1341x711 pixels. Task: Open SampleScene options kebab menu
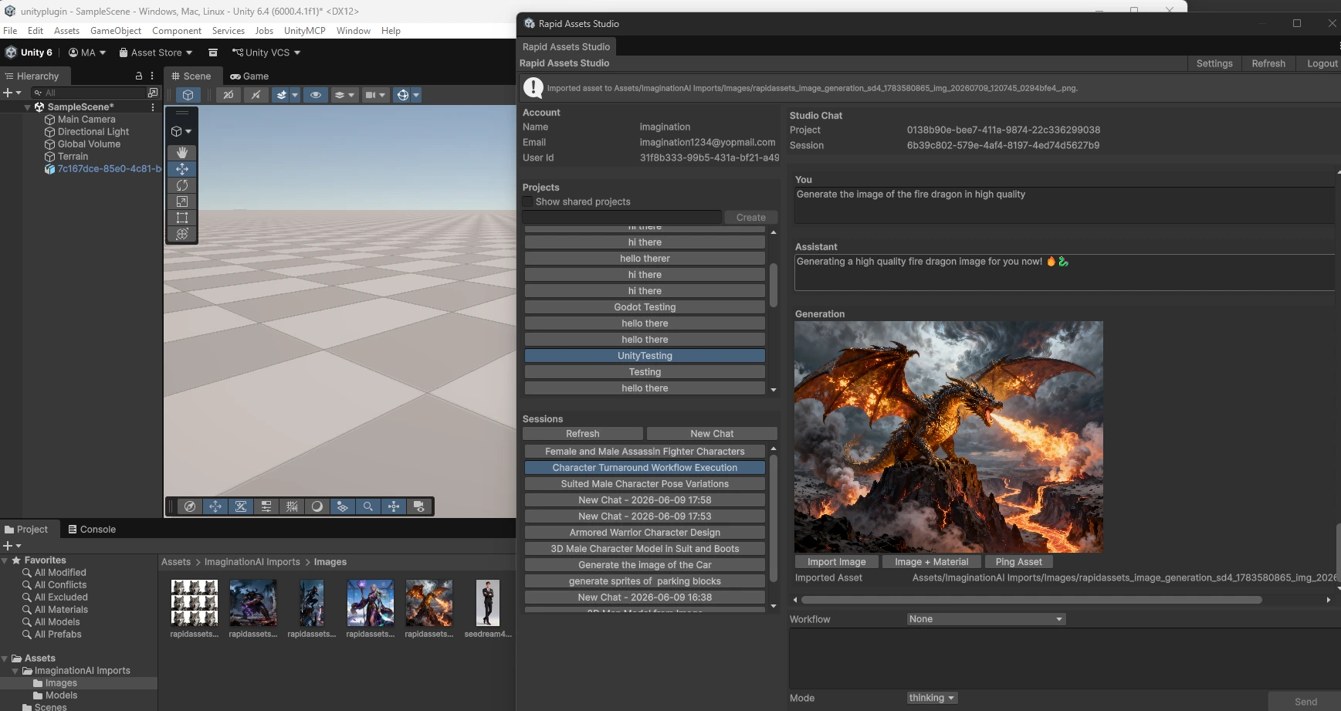click(x=153, y=107)
